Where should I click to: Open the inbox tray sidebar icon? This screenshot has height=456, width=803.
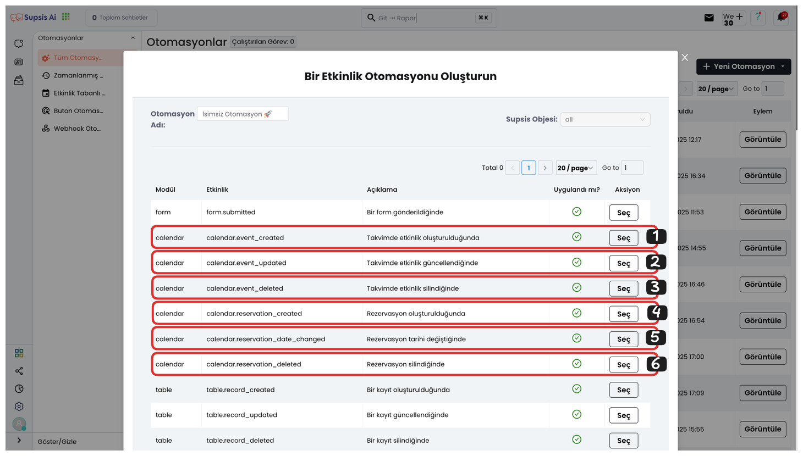tap(19, 80)
